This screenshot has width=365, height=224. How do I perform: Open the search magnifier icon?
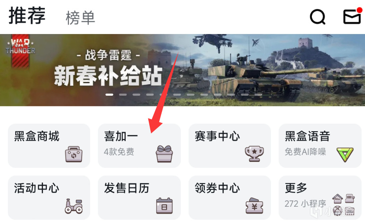pyautogui.click(x=318, y=17)
